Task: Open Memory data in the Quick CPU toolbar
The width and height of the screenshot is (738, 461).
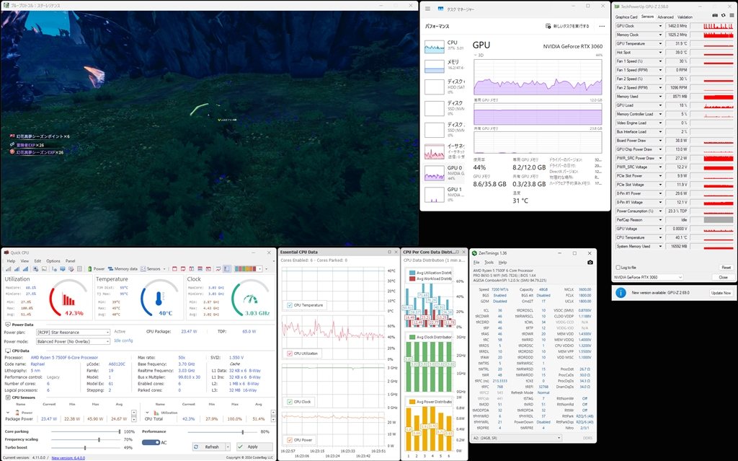Action: click(123, 268)
